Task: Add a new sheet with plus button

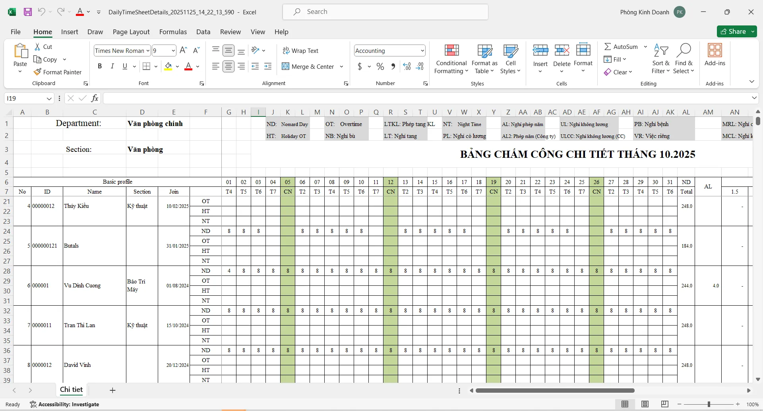Action: pos(112,390)
